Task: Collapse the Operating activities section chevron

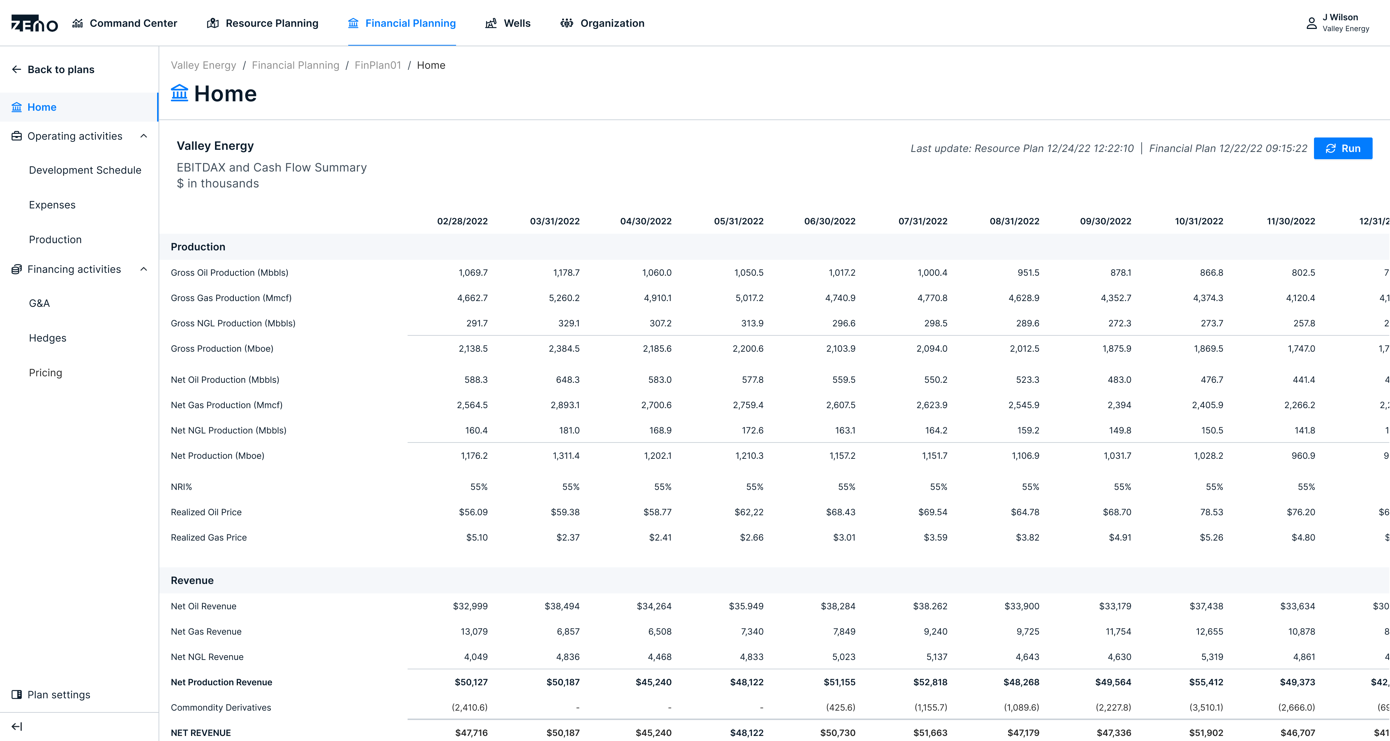Action: point(144,136)
